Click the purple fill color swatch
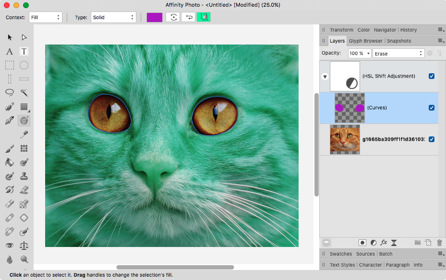This screenshot has height=280, width=446. pyautogui.click(x=155, y=17)
